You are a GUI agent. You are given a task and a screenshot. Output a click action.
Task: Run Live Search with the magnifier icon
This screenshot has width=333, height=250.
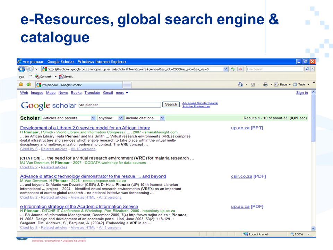pyautogui.click(x=307, y=69)
